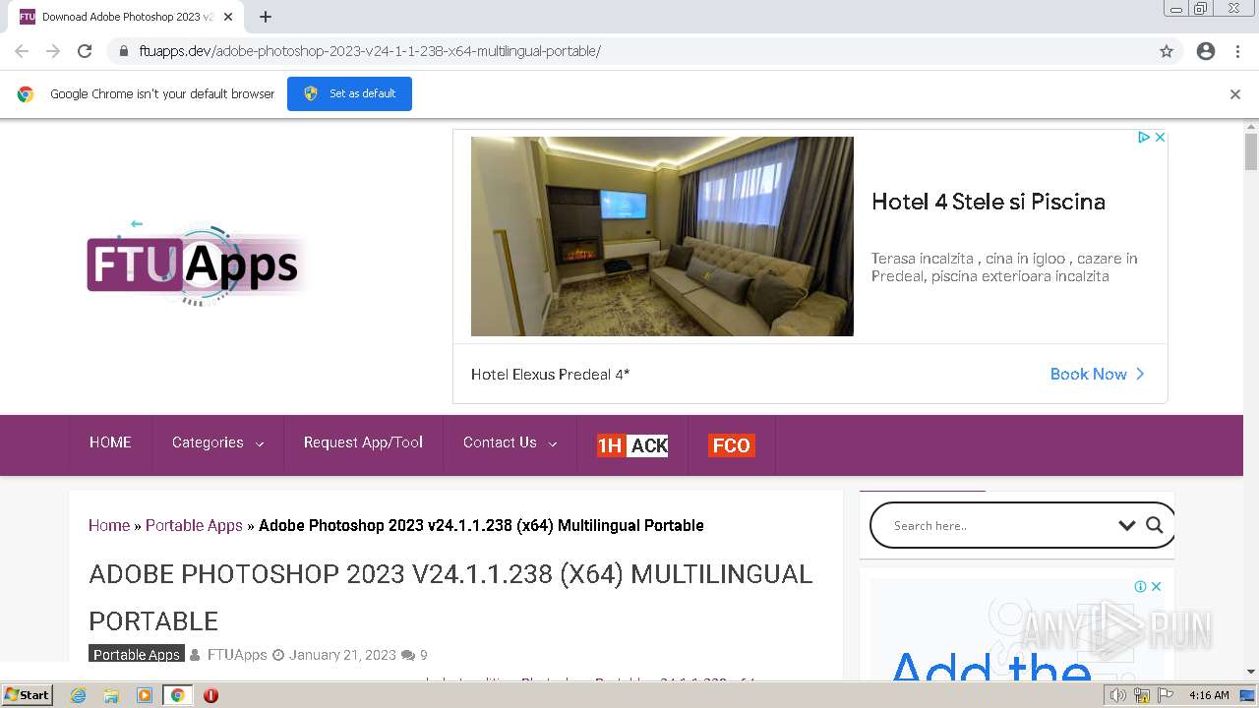Click Book Now on hotel ad

pyautogui.click(x=1098, y=374)
